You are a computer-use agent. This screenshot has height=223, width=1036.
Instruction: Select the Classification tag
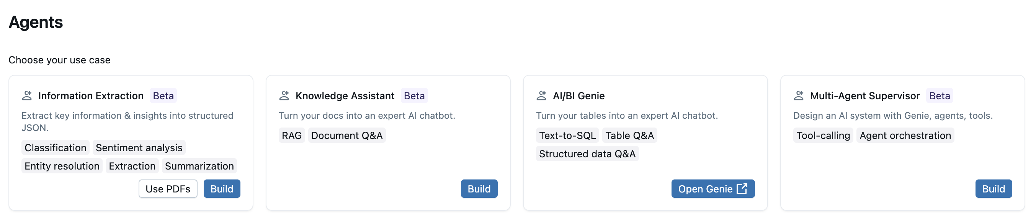pos(55,148)
